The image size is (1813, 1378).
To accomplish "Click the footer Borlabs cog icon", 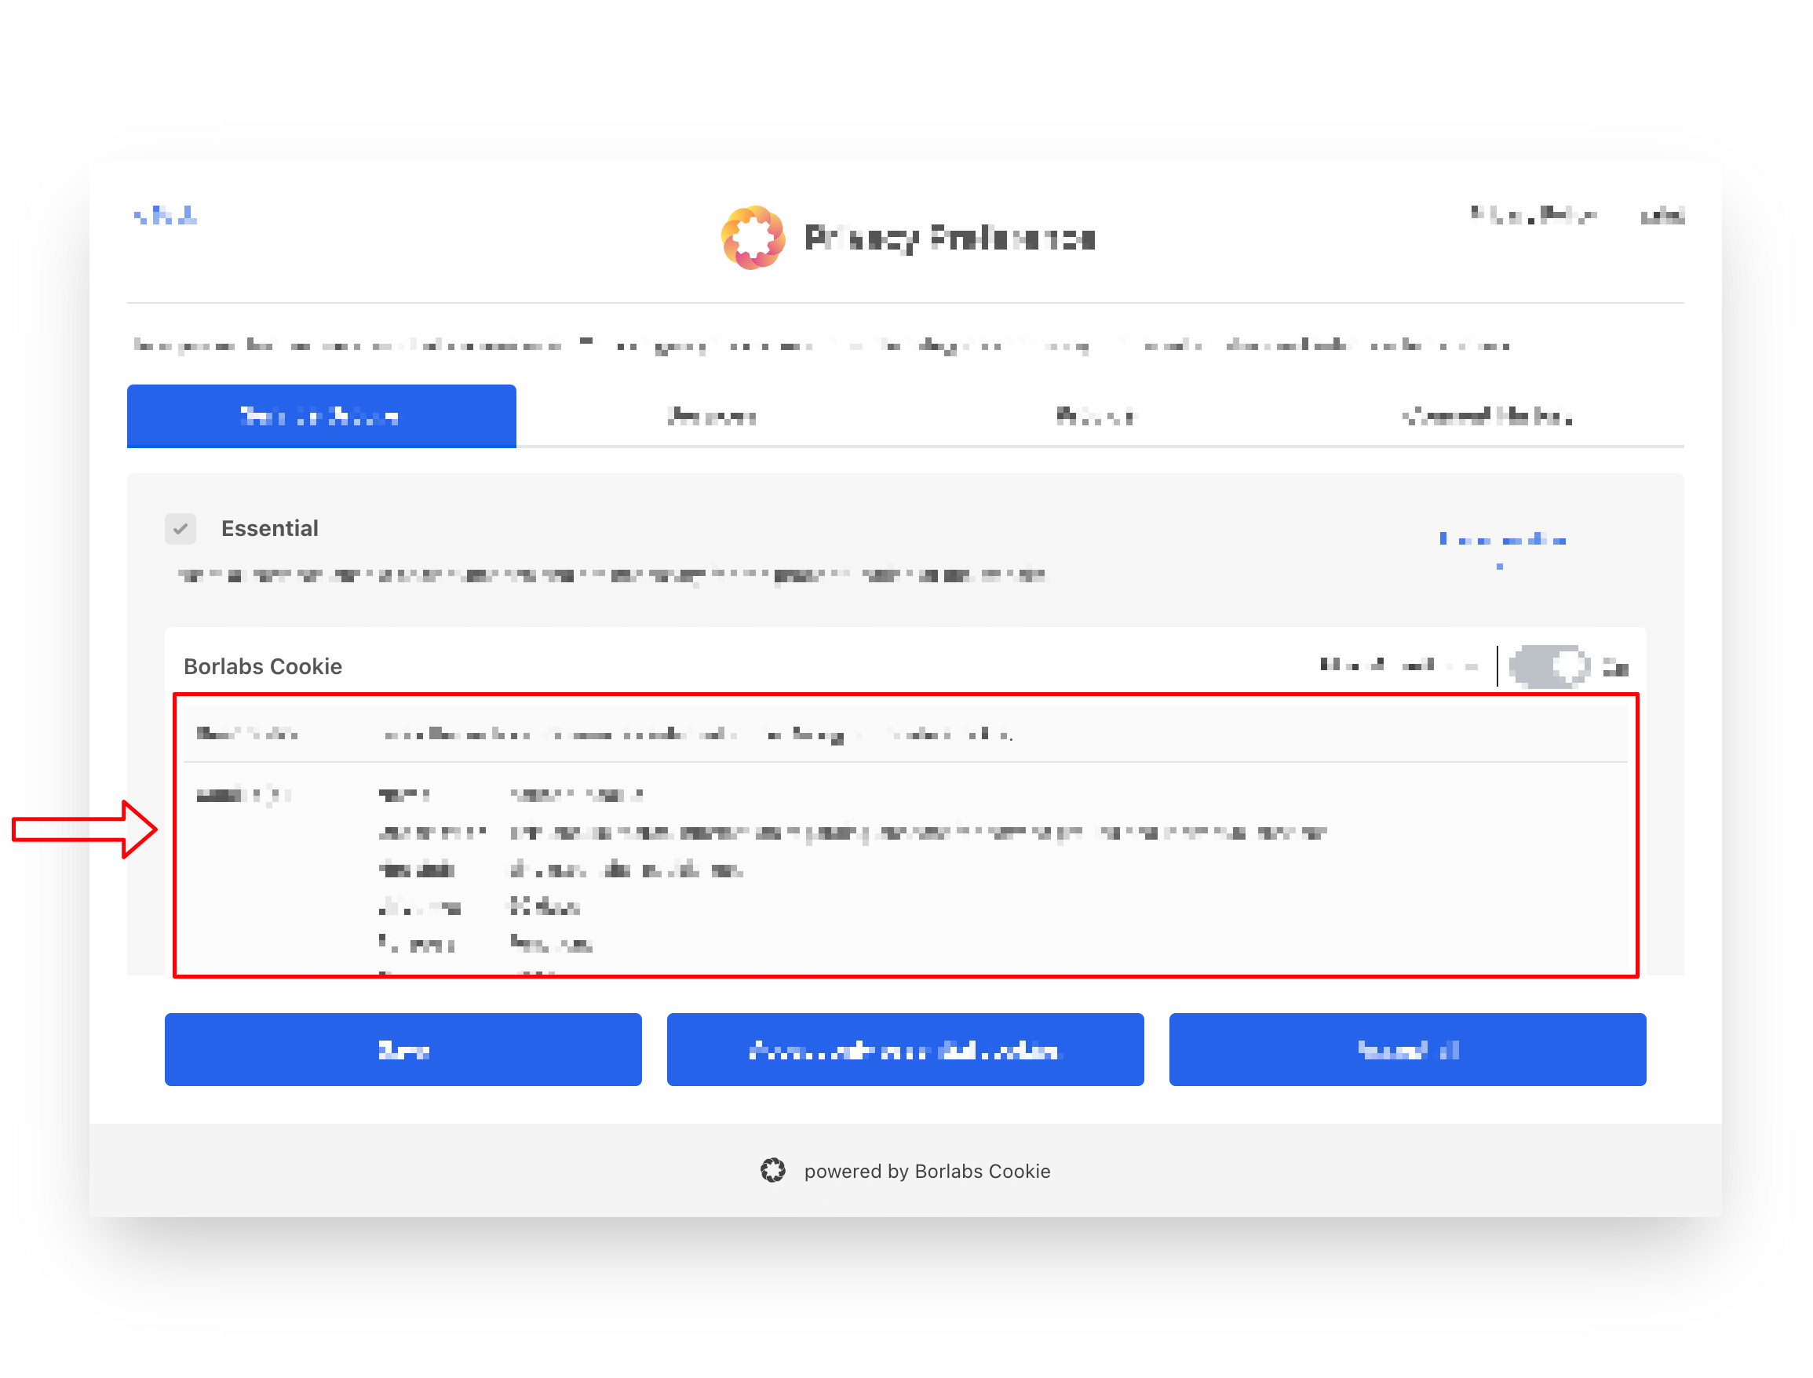I will 772,1171.
